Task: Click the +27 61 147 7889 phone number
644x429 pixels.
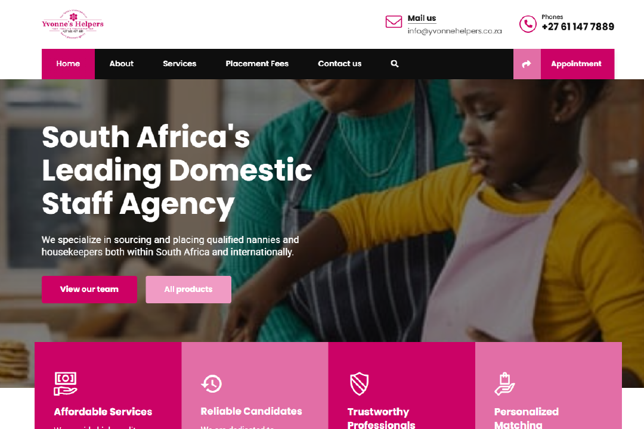Action: tap(578, 27)
